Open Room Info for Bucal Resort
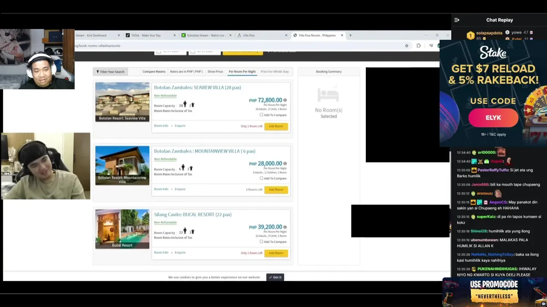The width and height of the screenshot is (547, 307). [x=161, y=252]
